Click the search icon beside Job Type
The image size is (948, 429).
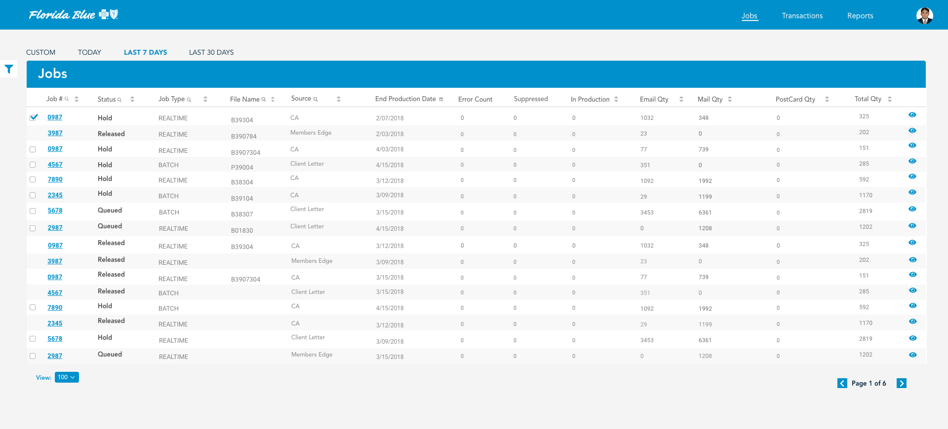(x=189, y=100)
